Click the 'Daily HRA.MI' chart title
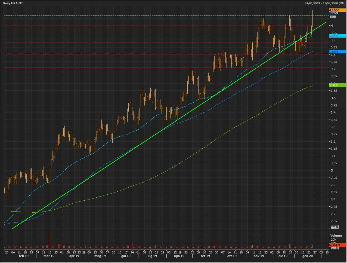 tap(13, 3)
